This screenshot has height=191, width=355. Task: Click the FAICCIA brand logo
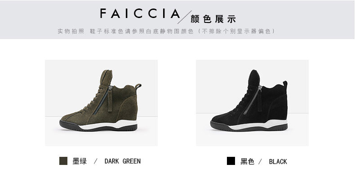tap(140, 13)
